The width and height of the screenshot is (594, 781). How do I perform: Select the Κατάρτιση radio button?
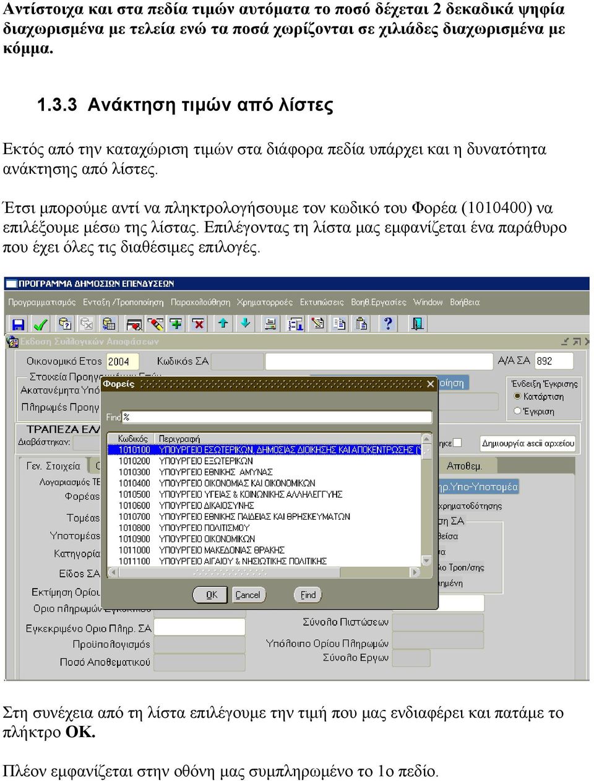point(517,397)
